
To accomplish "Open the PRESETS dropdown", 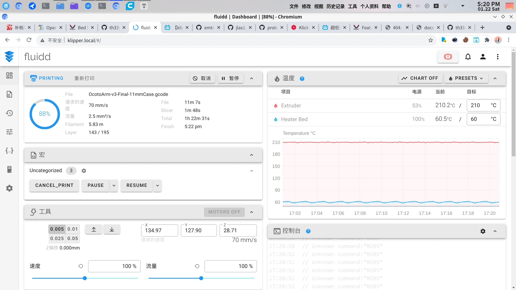I will [x=466, y=78].
